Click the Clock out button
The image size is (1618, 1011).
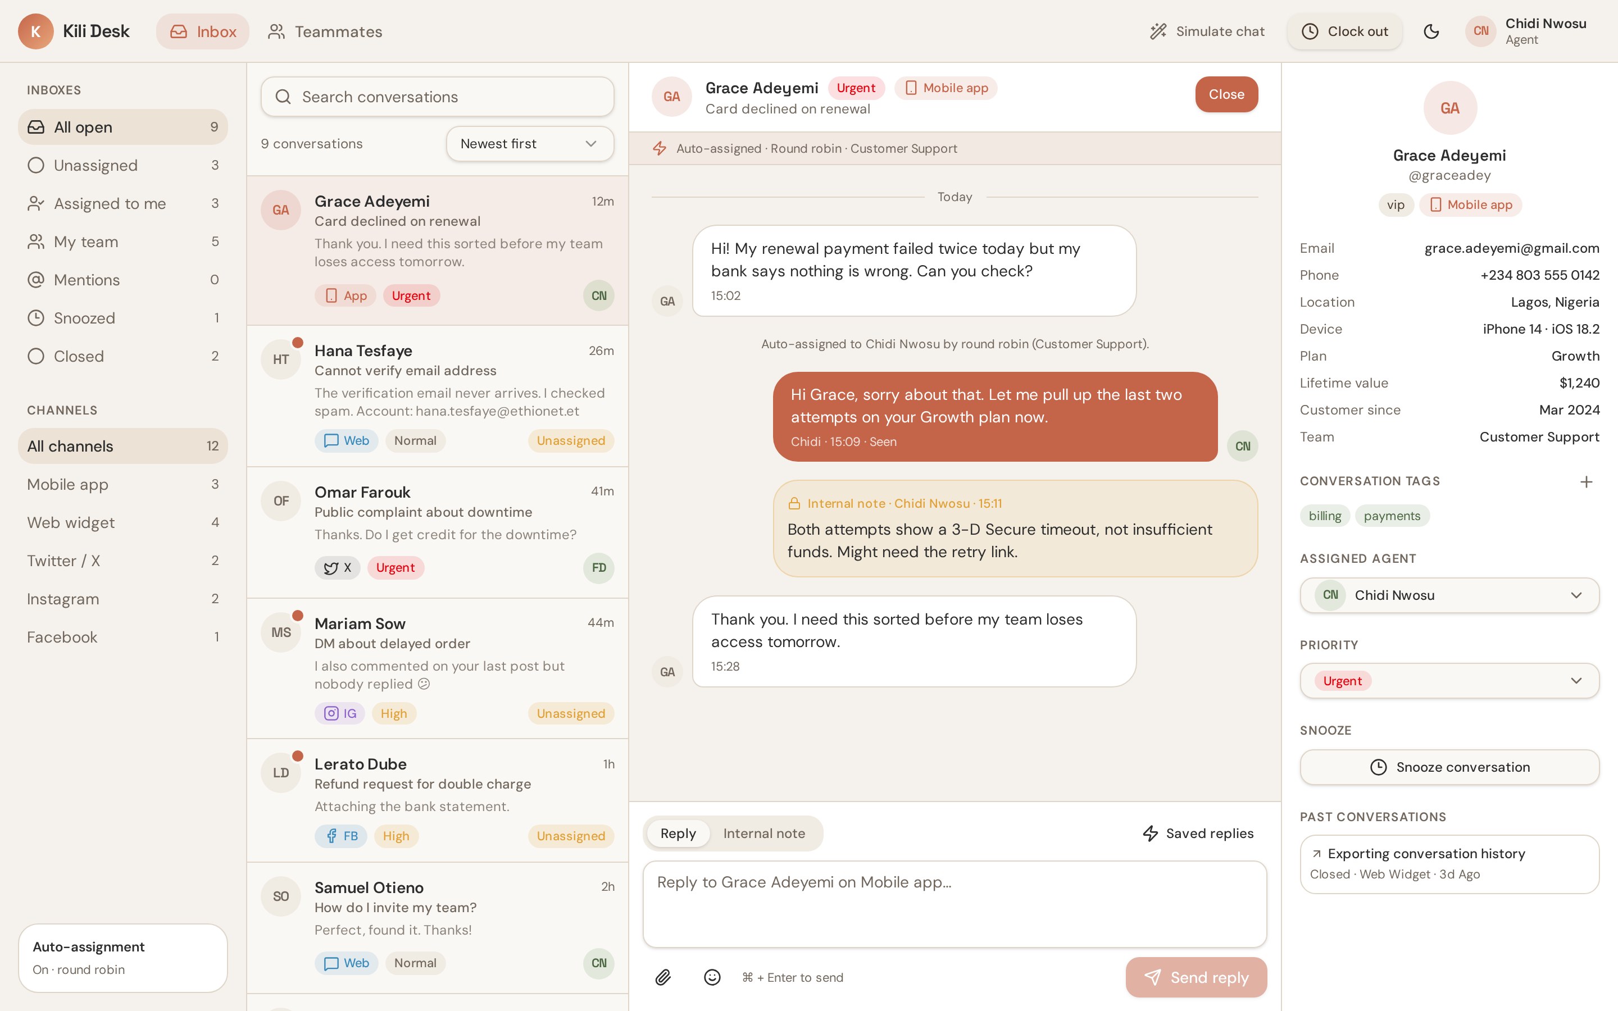click(1344, 31)
